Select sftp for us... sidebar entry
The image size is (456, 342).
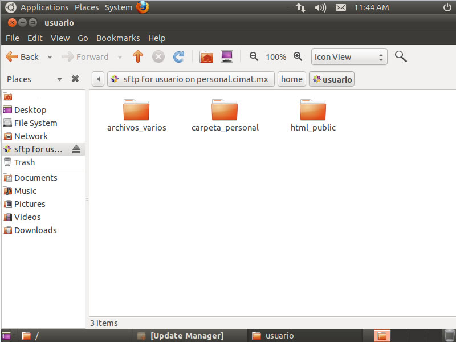click(37, 149)
